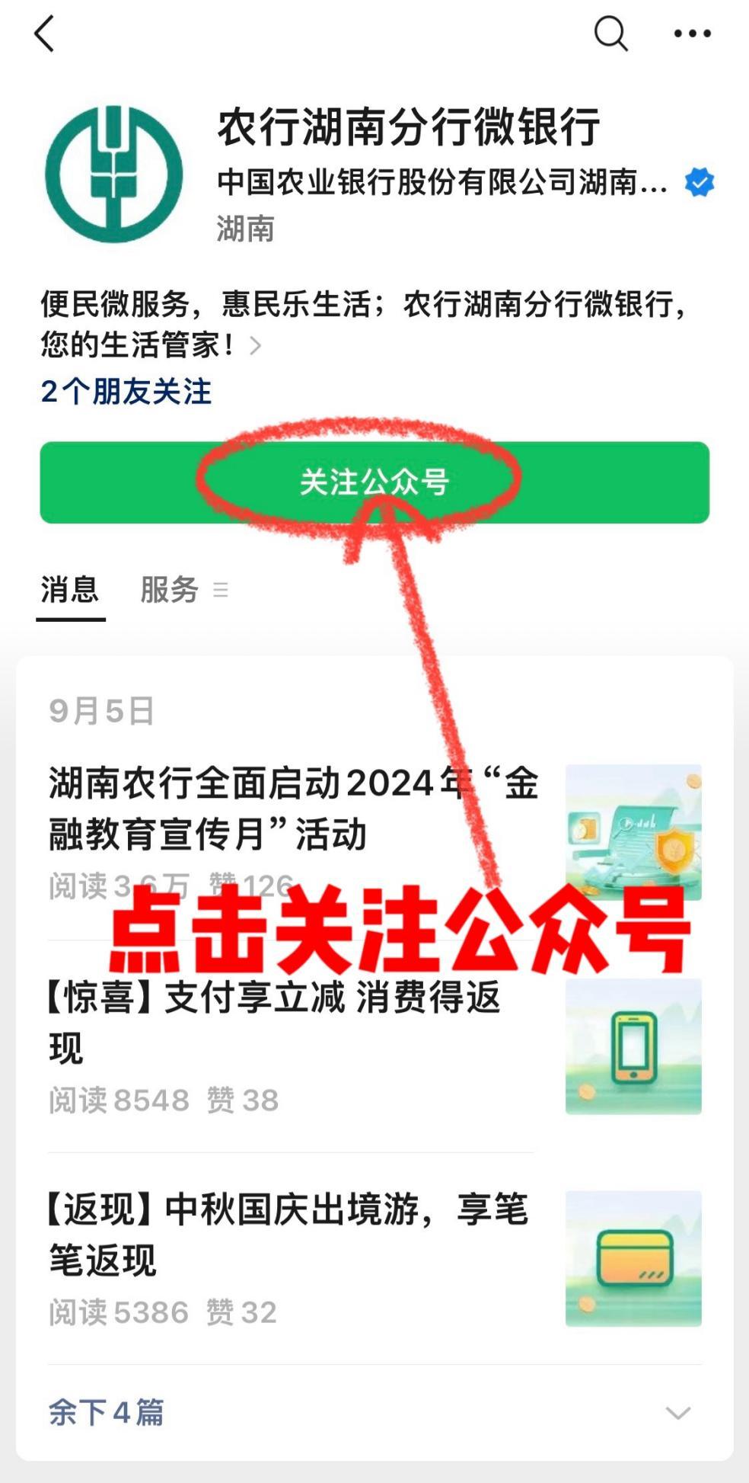Switch to the 消息 tab
Screen dimensions: 749x1483
(70, 590)
